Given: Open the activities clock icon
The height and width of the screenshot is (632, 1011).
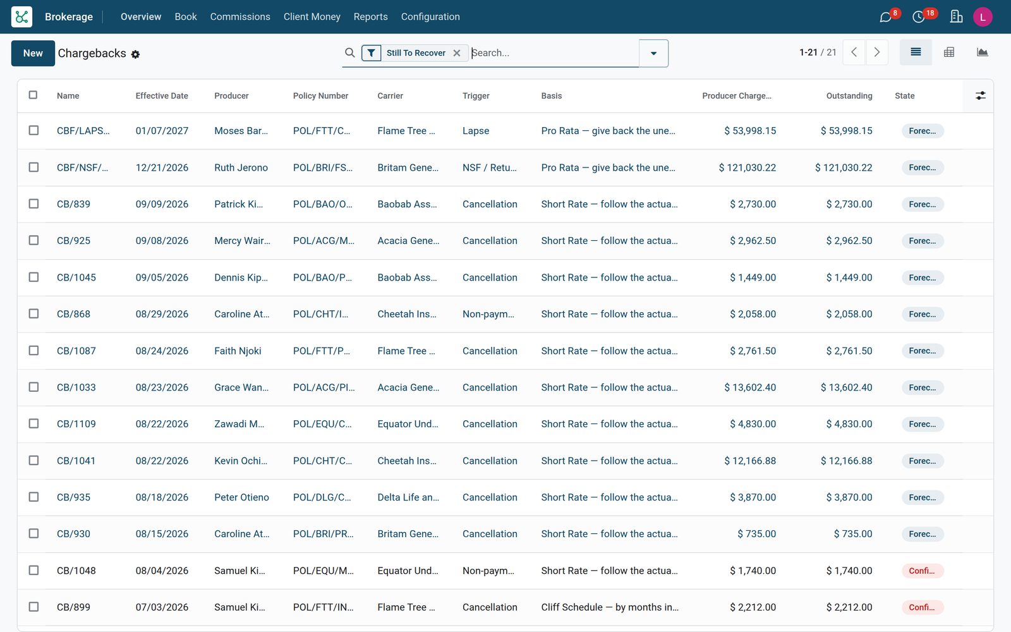Looking at the screenshot, I should pos(919,17).
